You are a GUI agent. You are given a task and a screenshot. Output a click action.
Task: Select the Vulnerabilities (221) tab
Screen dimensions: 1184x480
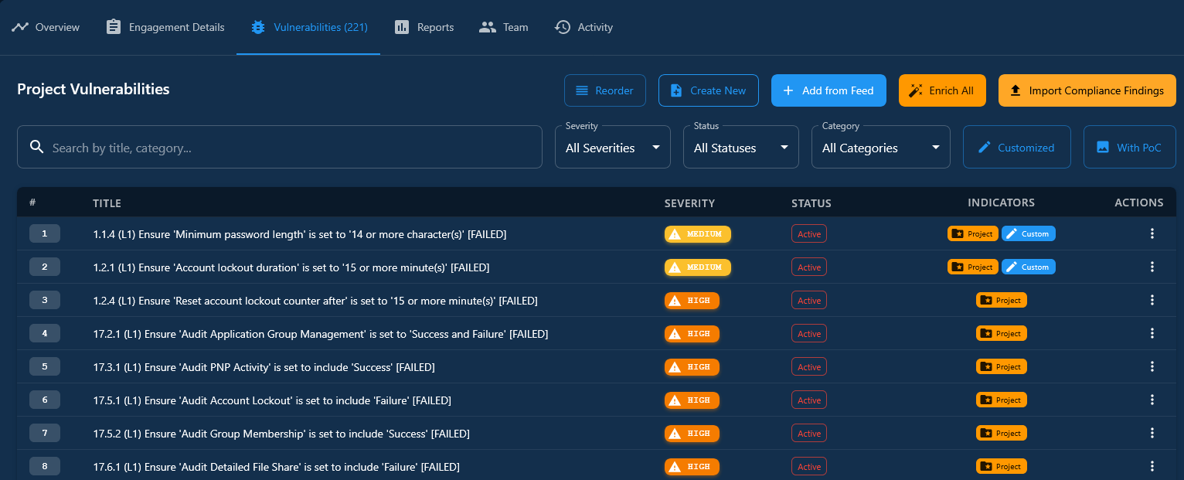pyautogui.click(x=308, y=27)
